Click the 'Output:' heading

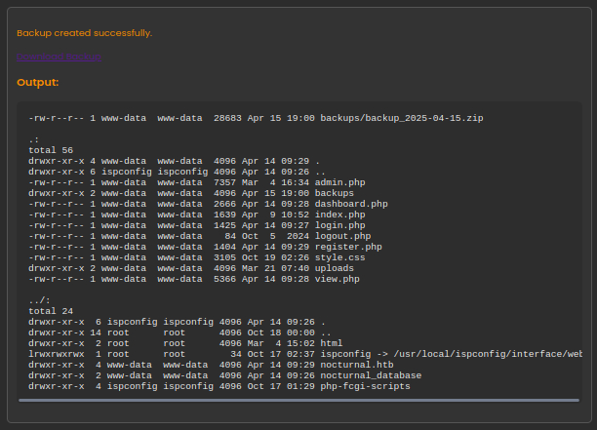[37, 83]
